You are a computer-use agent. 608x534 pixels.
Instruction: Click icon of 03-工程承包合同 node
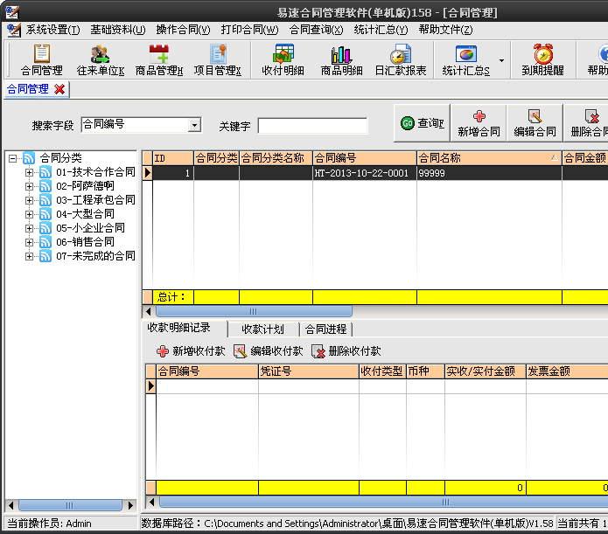45,200
